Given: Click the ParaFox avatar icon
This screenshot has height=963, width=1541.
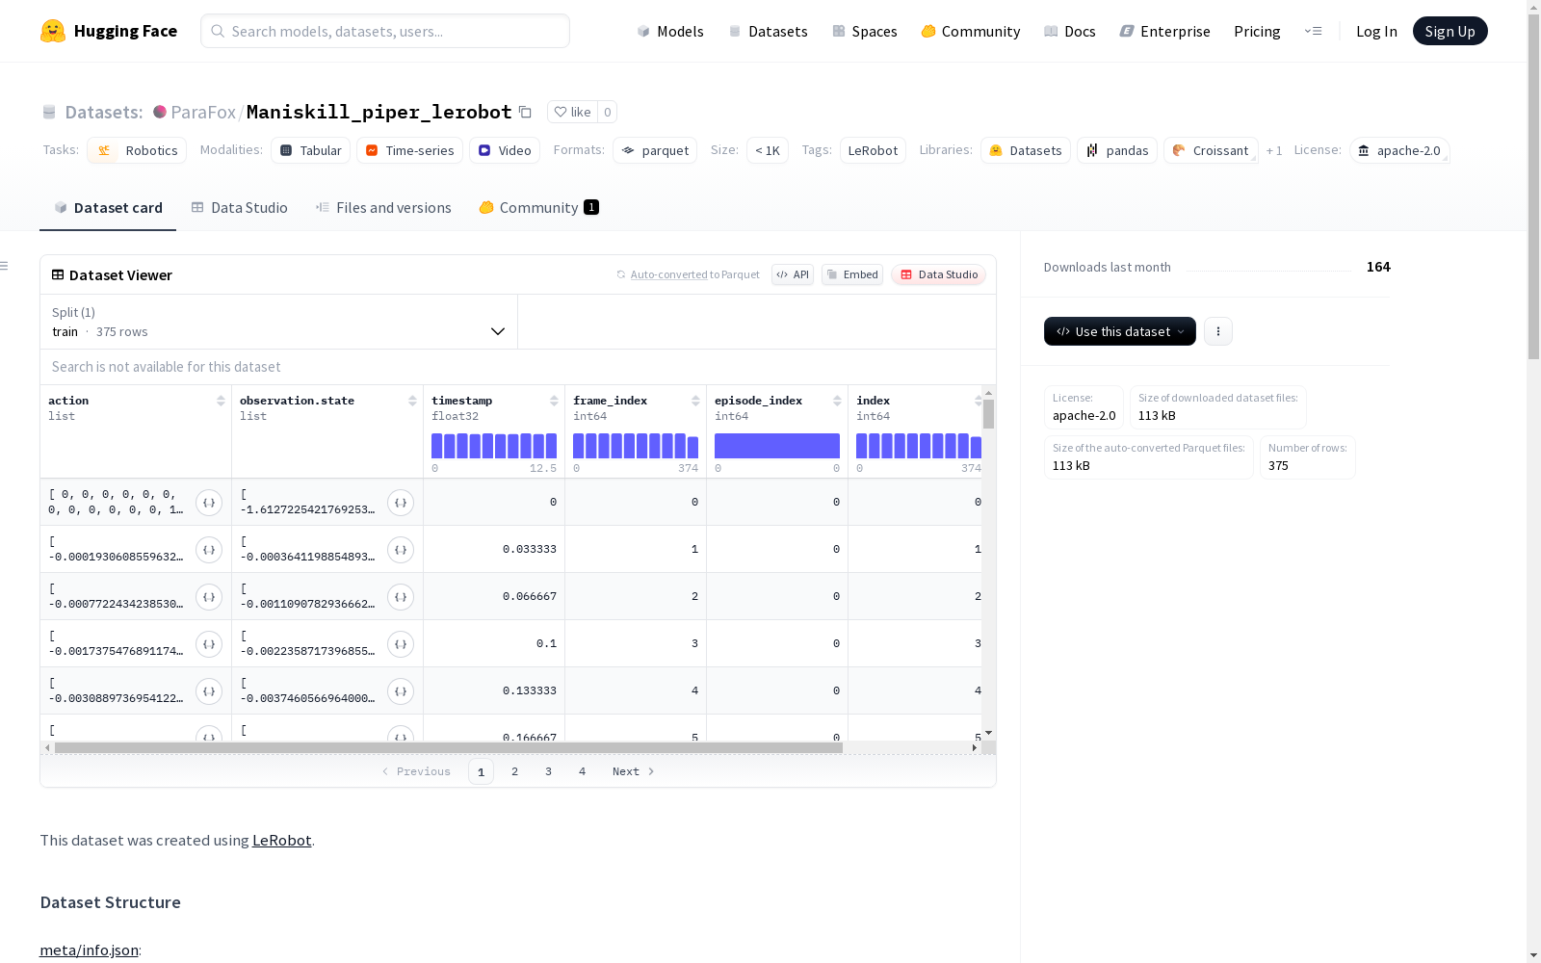Looking at the screenshot, I should (x=160, y=112).
